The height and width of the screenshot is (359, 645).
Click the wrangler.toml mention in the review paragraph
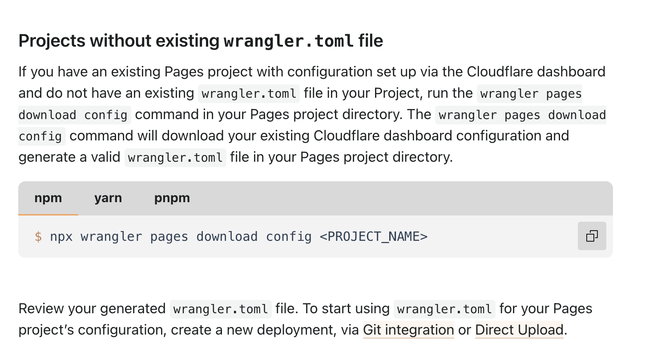(x=220, y=308)
